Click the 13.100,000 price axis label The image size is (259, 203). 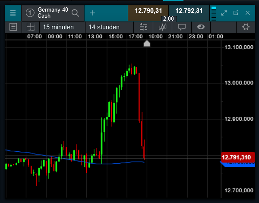(x=239, y=47)
